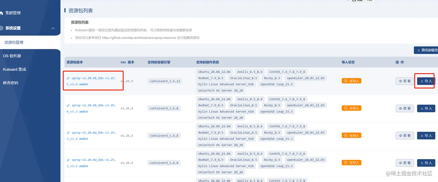Click containerd_1.6.8 tag in v1.25.2 row
Image resolution: width=438 pixels, height=182 pixels.
click(x=164, y=163)
